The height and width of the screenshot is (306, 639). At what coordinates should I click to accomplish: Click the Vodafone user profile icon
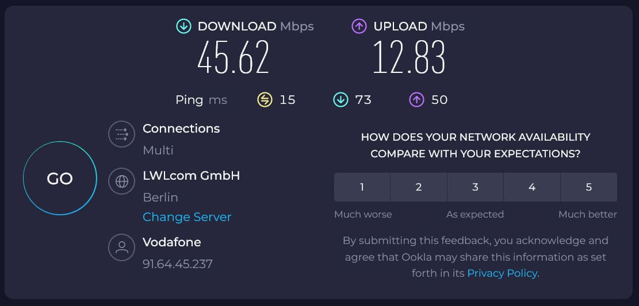pyautogui.click(x=121, y=247)
